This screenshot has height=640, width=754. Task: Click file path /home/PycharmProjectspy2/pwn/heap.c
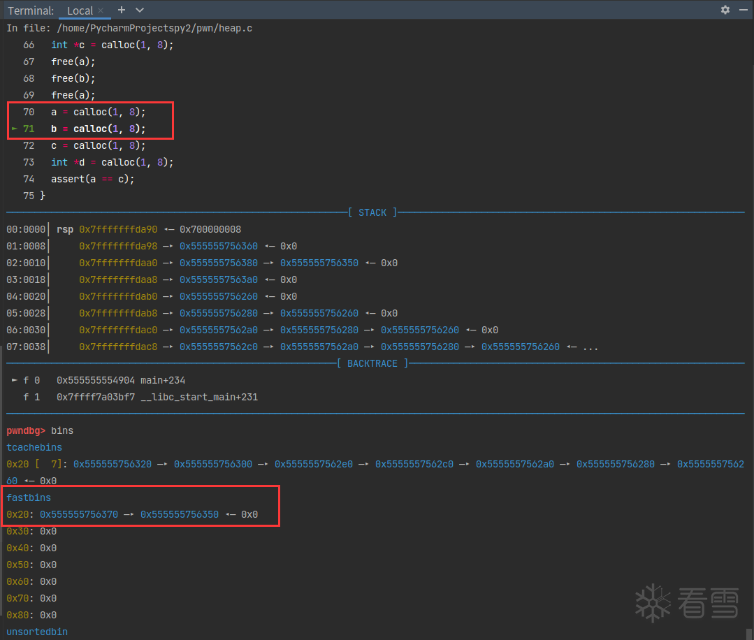click(154, 28)
